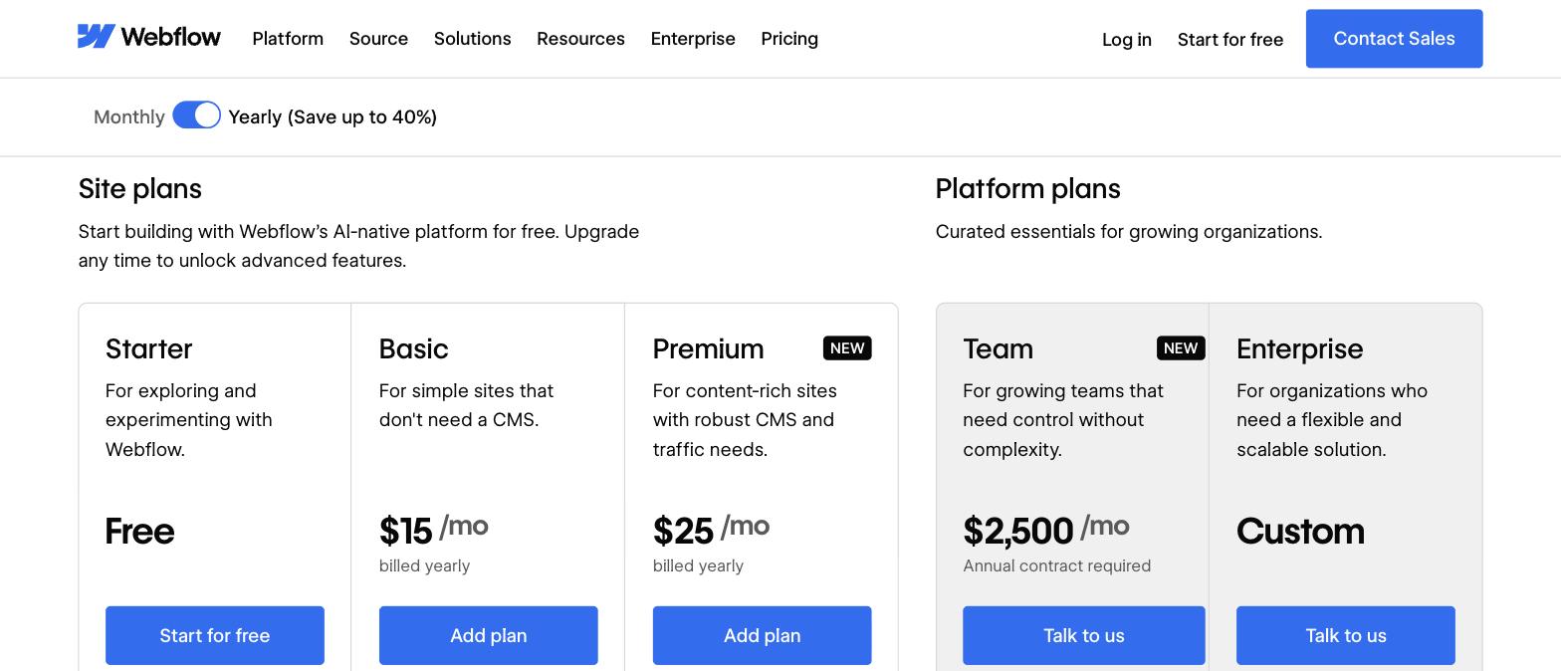
Task: Expand the Resources navigation menu
Action: coord(580,39)
